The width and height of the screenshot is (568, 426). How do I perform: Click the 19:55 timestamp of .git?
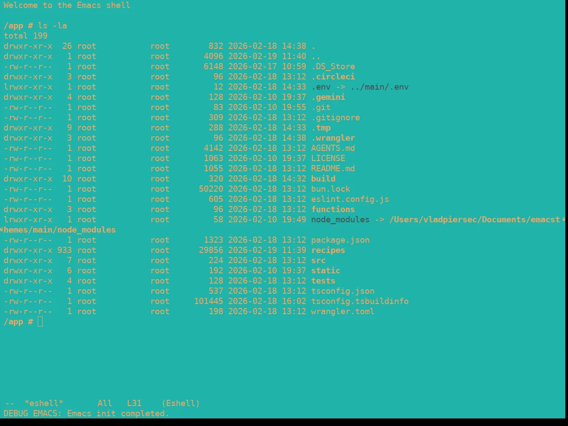[x=294, y=107]
